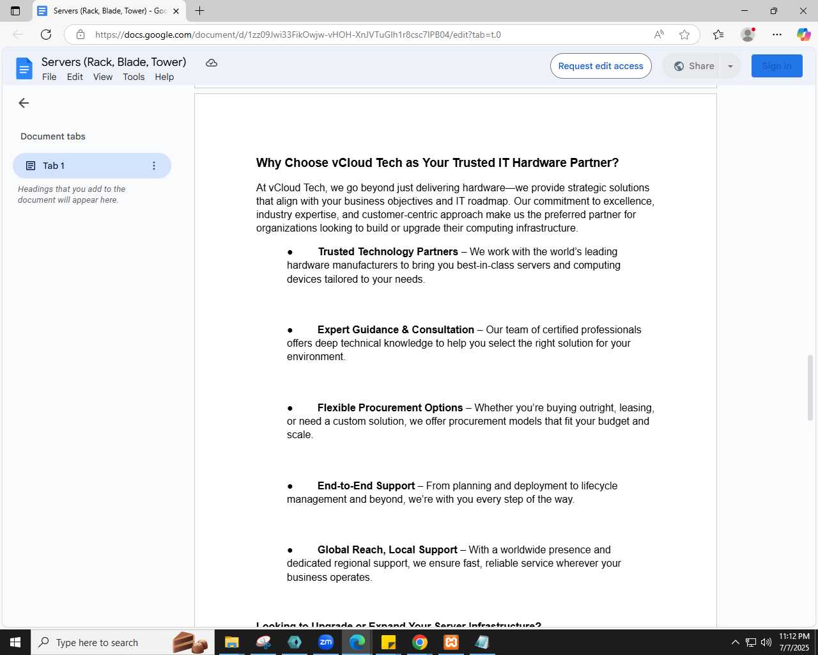Open the Copilot icon in the browser

(803, 35)
